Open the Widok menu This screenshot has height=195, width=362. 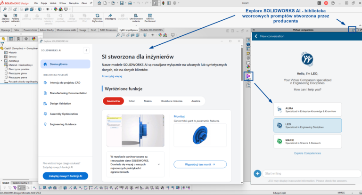pyautogui.click(x=53, y=3)
